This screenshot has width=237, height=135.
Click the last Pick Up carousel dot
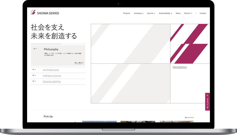coord(193,118)
